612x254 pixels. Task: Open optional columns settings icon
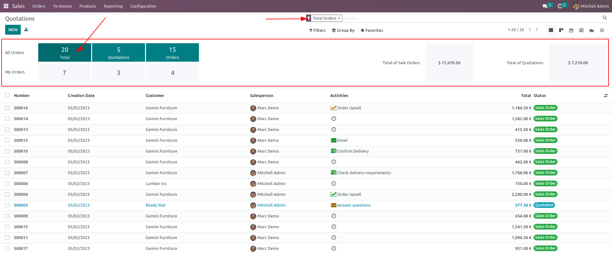click(x=606, y=95)
